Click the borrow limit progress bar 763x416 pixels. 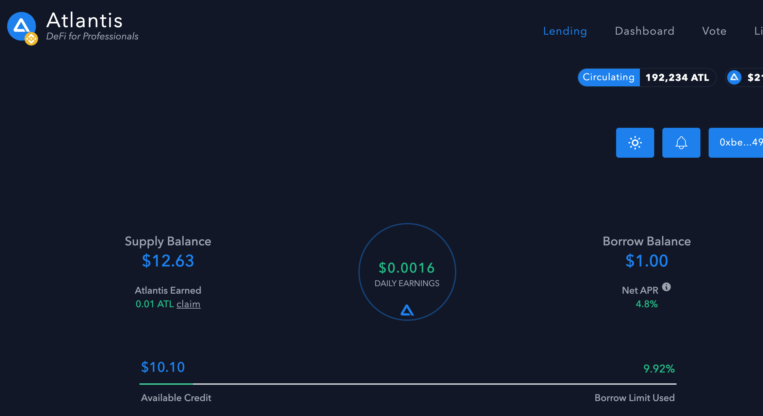pyautogui.click(x=408, y=384)
